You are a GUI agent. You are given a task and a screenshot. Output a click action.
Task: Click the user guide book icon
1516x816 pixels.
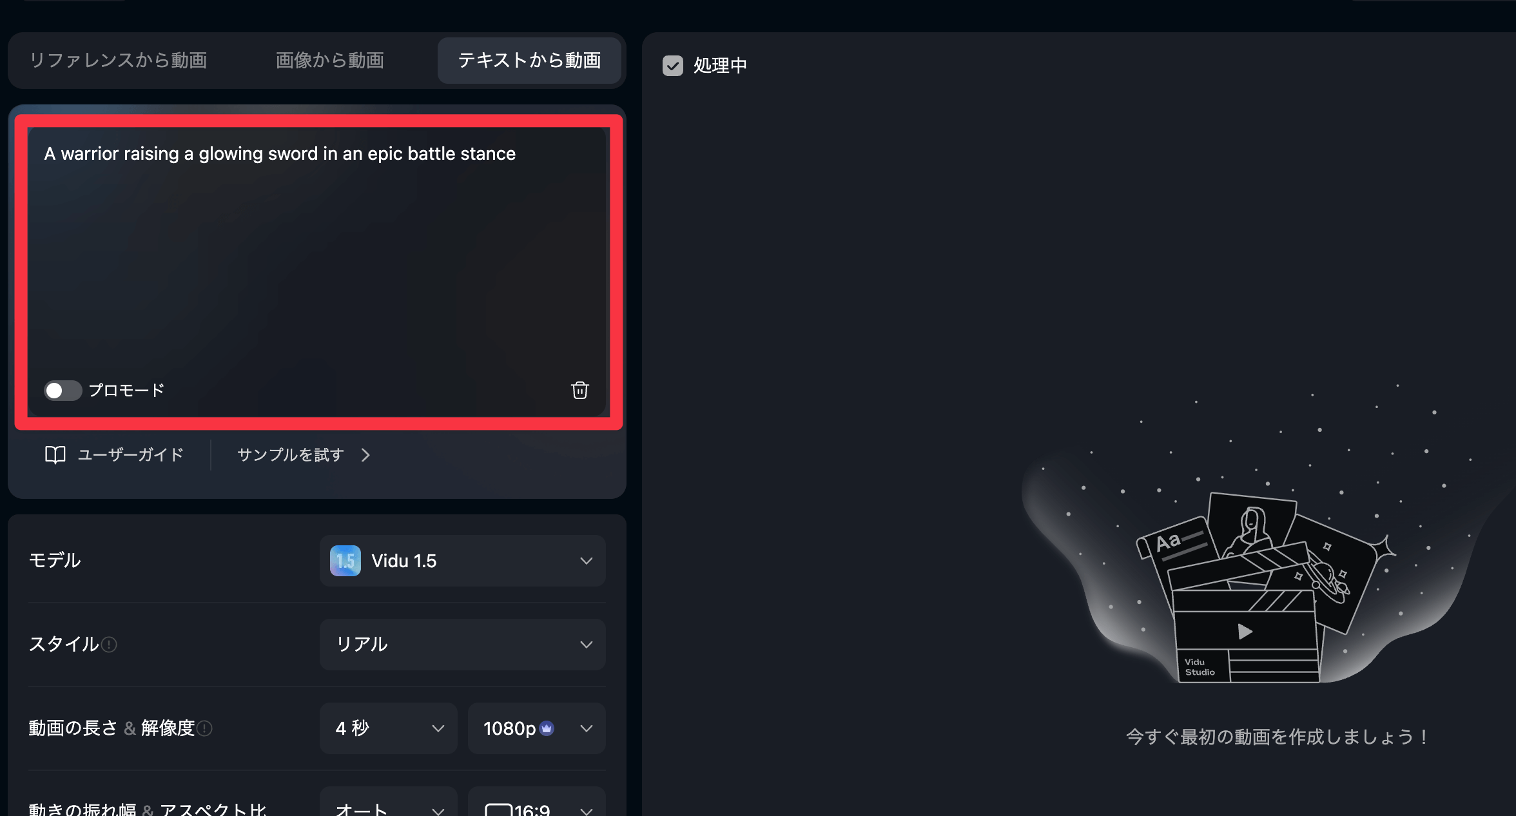pyautogui.click(x=55, y=455)
